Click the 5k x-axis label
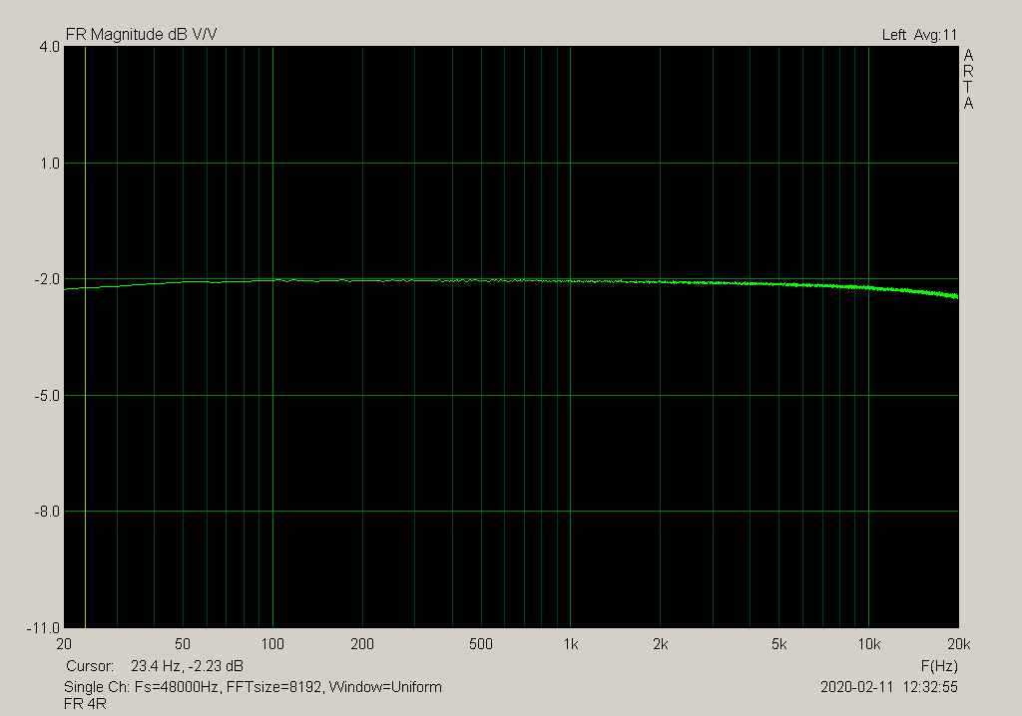Viewport: 1022px width, 716px height. pos(778,644)
